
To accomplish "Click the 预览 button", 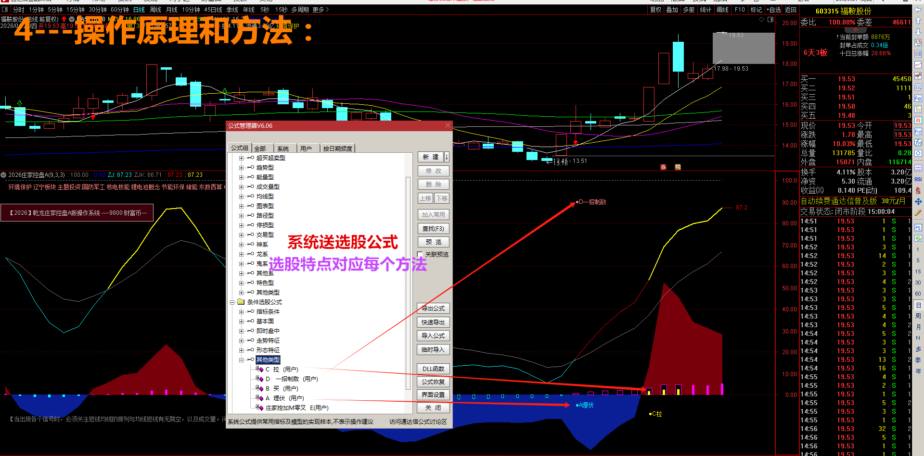I will click(x=433, y=242).
